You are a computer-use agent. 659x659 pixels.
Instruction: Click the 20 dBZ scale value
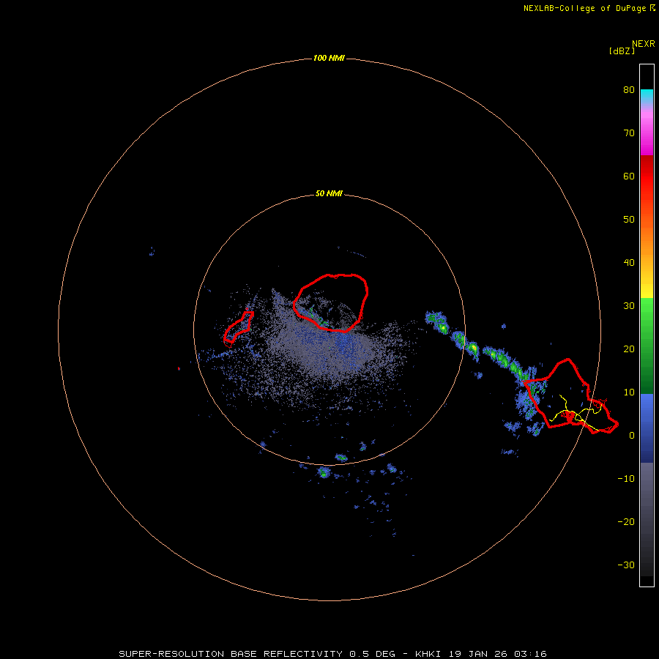629,349
